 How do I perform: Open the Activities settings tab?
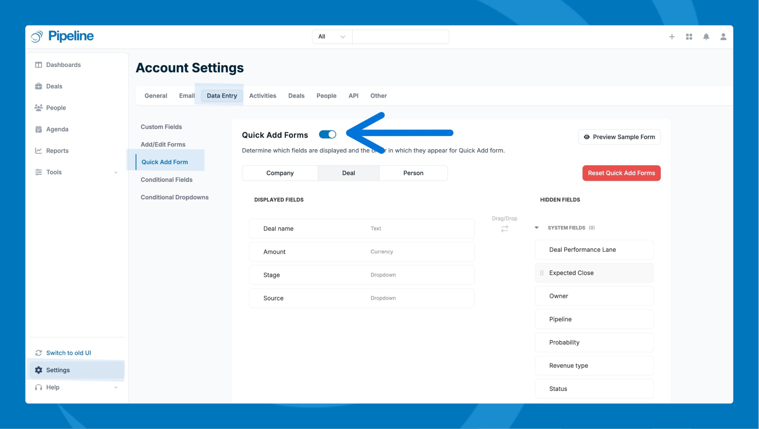tap(263, 96)
